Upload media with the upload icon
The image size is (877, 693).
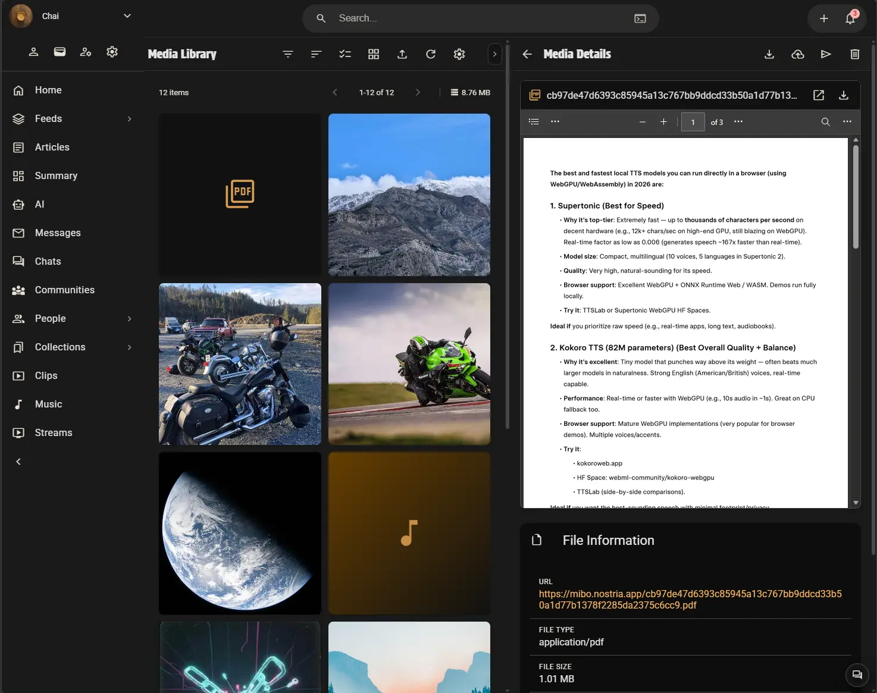[x=402, y=54]
